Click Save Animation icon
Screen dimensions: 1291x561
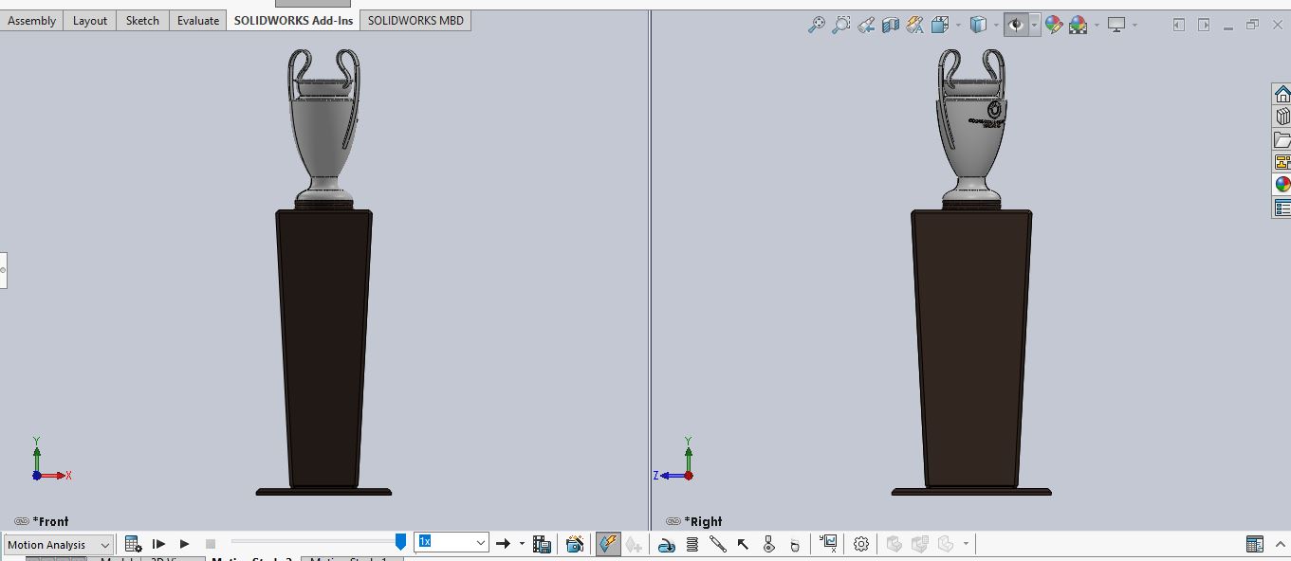tap(542, 544)
